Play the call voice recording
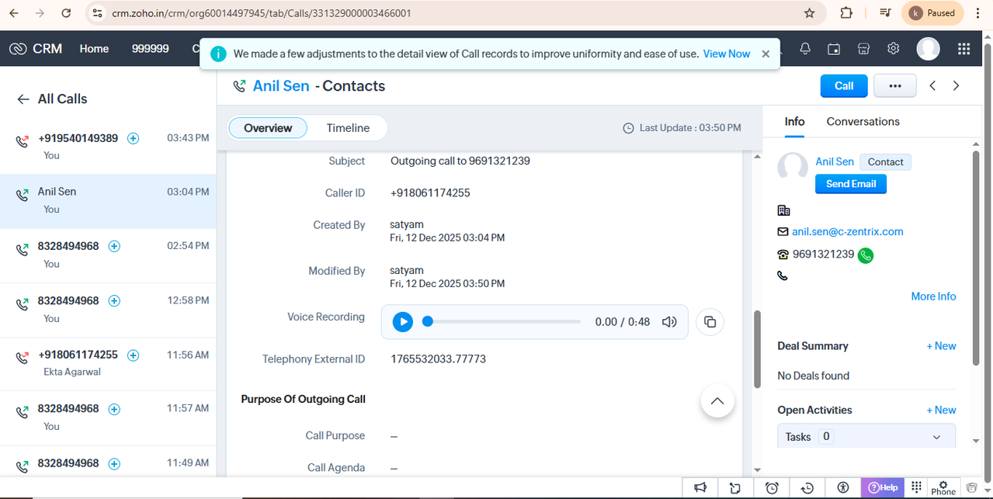The width and height of the screenshot is (993, 499). (x=402, y=321)
